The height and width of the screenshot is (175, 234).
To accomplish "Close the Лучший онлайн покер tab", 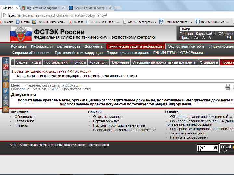I will 110,8.
